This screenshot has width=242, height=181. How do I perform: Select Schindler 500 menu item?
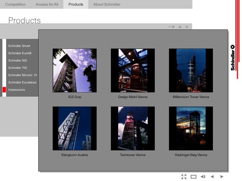coord(17,60)
